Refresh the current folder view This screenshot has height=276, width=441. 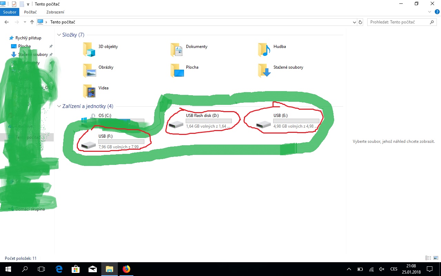click(360, 22)
